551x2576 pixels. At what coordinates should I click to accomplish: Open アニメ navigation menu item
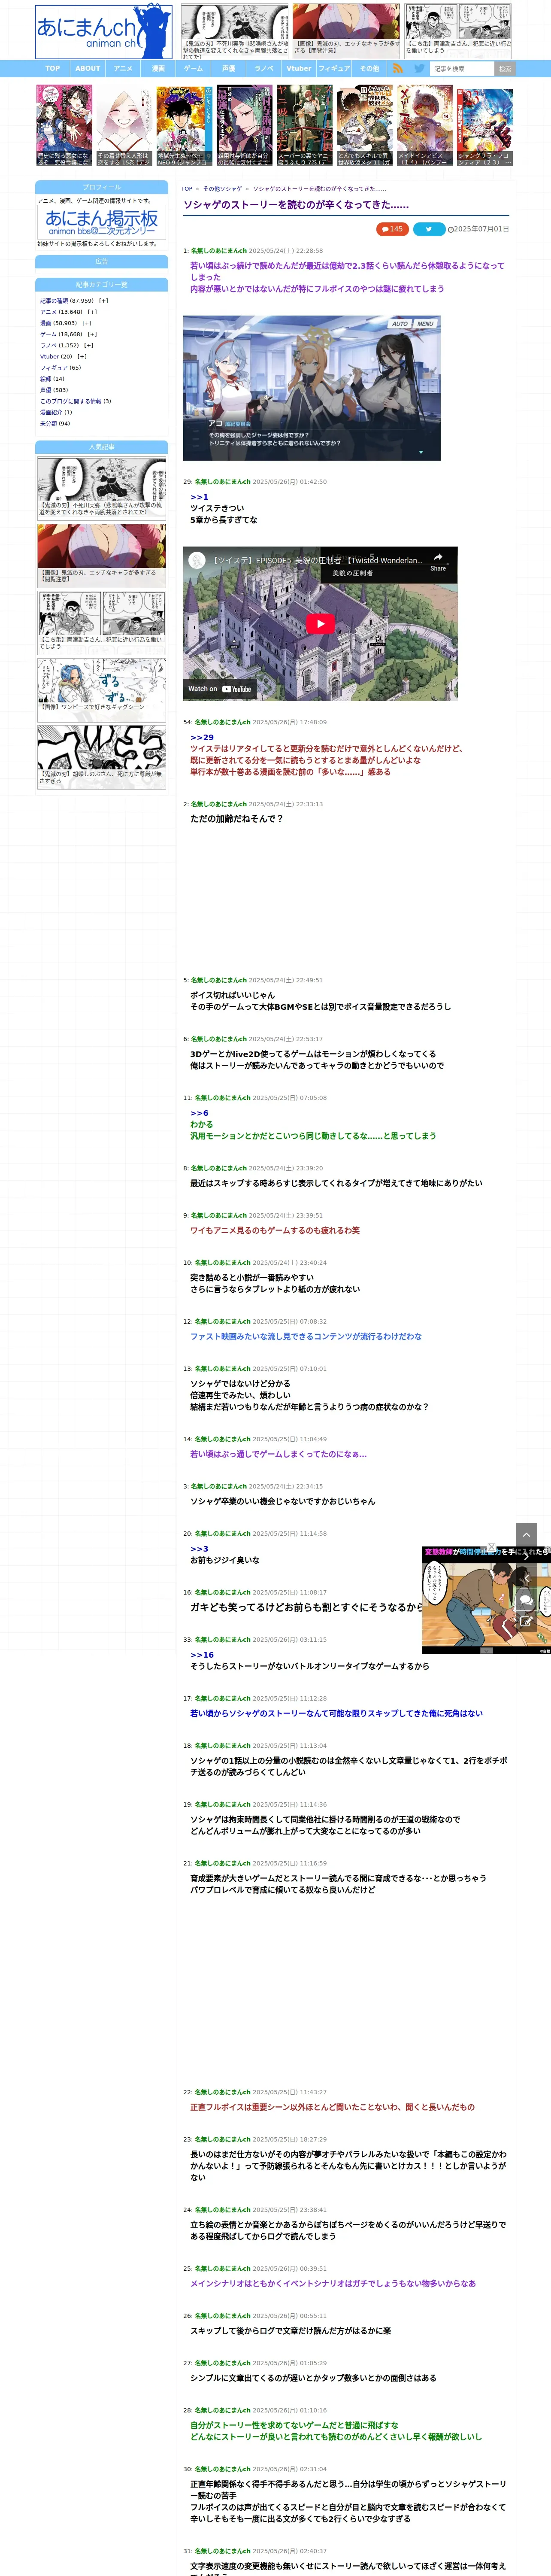123,69
